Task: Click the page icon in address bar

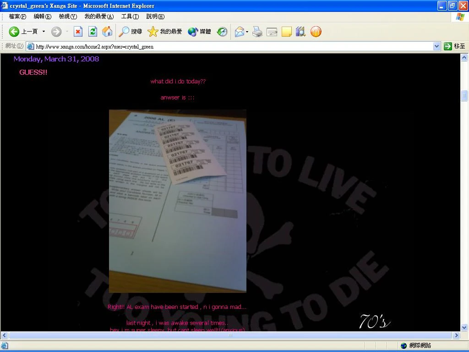Action: (x=30, y=46)
